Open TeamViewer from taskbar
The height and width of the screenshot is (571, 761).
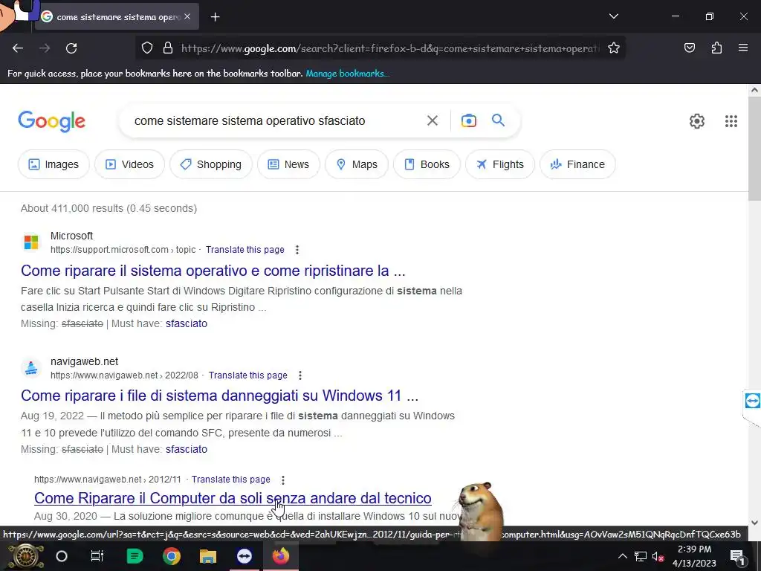pyautogui.click(x=244, y=556)
